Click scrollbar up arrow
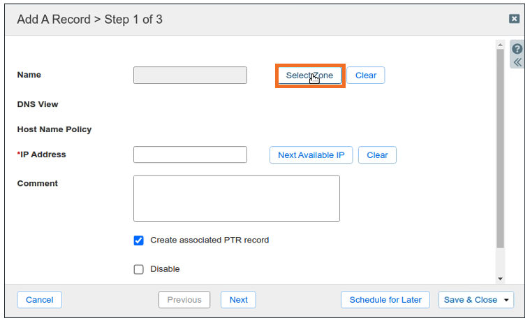This screenshot has height=323, width=530. pyautogui.click(x=500, y=45)
